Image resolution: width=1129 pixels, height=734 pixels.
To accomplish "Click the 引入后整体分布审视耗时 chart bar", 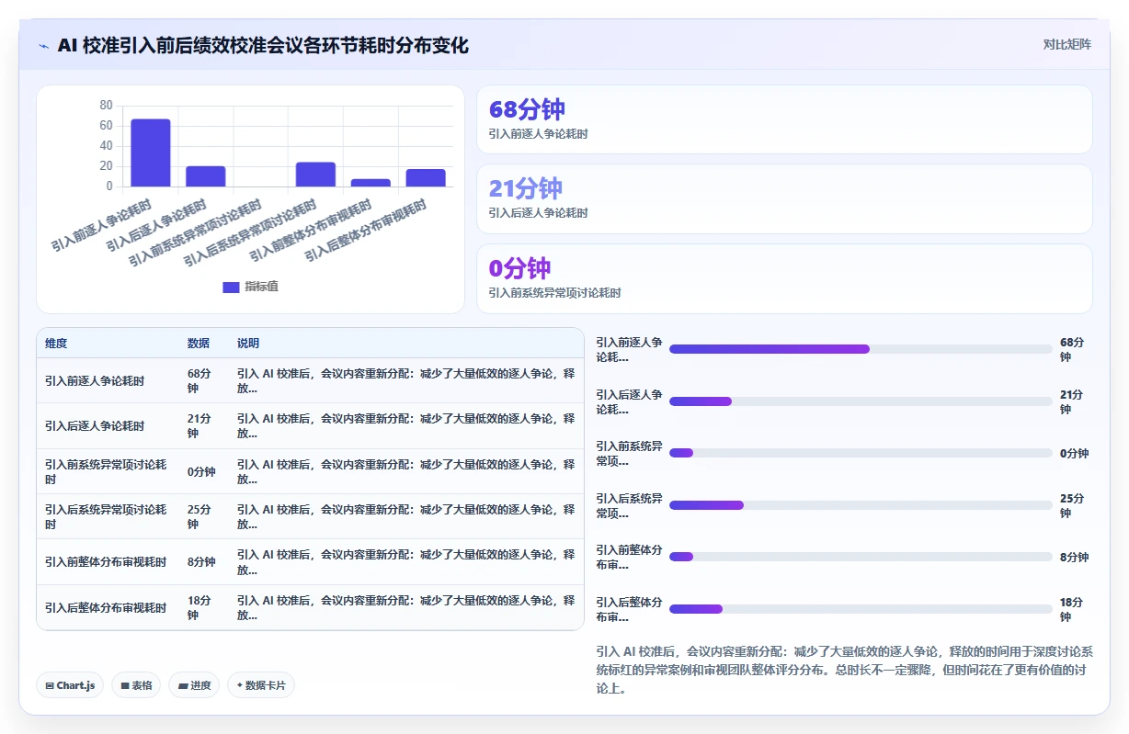I will (426, 177).
